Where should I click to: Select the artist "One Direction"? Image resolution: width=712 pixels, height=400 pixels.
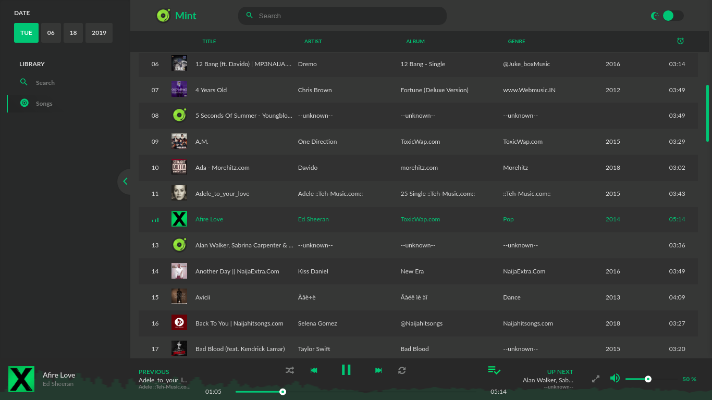317,142
